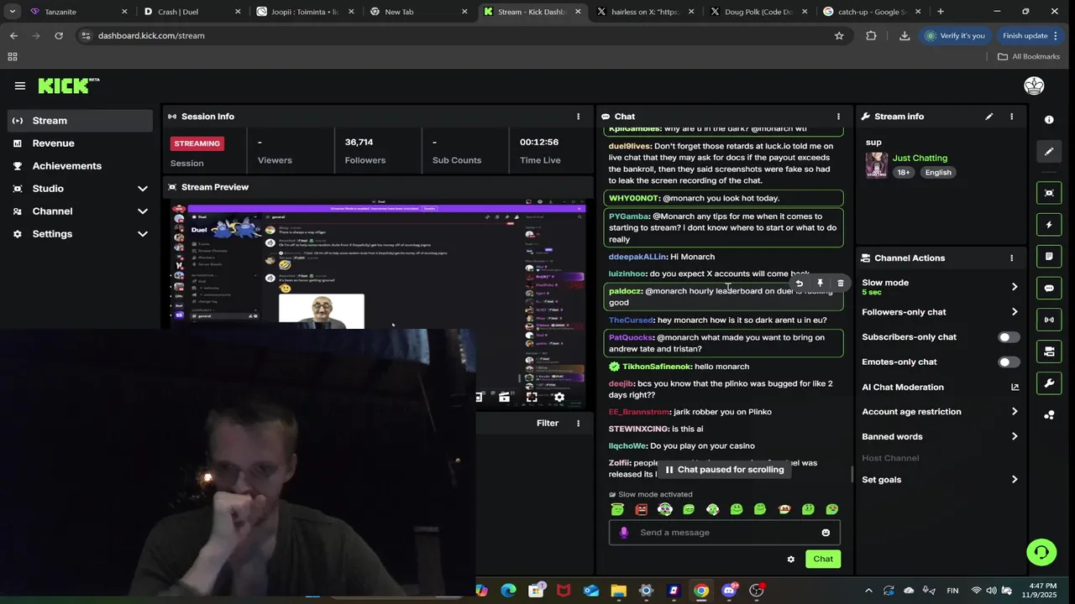Click the STREAMING status badge

[197, 143]
